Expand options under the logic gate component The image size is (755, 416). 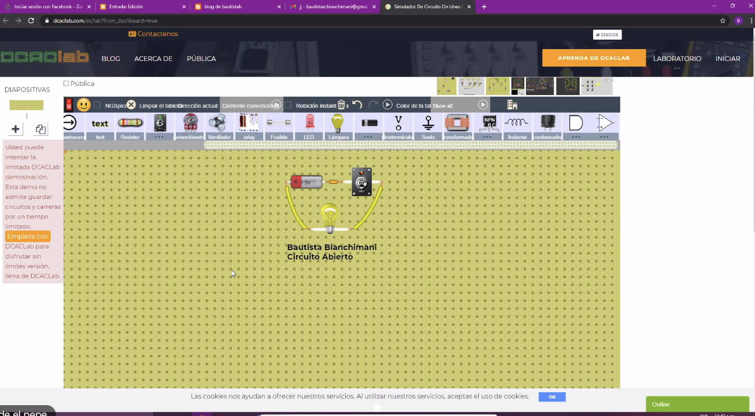click(x=576, y=137)
